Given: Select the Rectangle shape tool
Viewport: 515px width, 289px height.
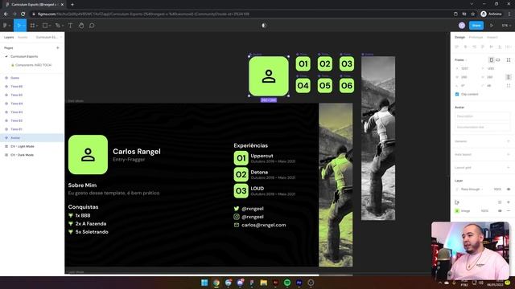Looking at the screenshot, I should coord(45,26).
